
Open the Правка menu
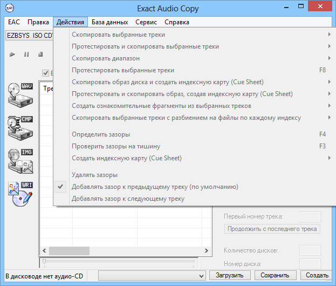click(x=38, y=22)
